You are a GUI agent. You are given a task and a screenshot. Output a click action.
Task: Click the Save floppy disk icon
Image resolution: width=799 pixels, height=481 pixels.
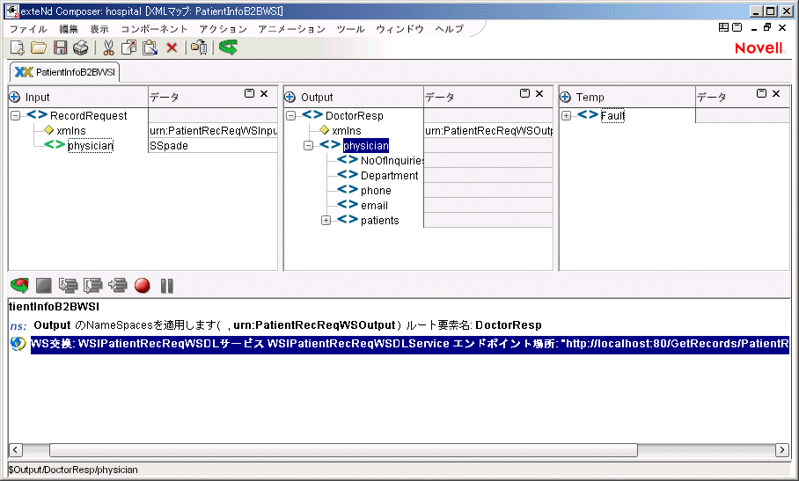60,47
